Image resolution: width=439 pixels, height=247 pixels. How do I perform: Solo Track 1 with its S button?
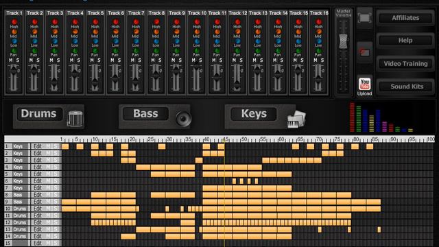18,60
